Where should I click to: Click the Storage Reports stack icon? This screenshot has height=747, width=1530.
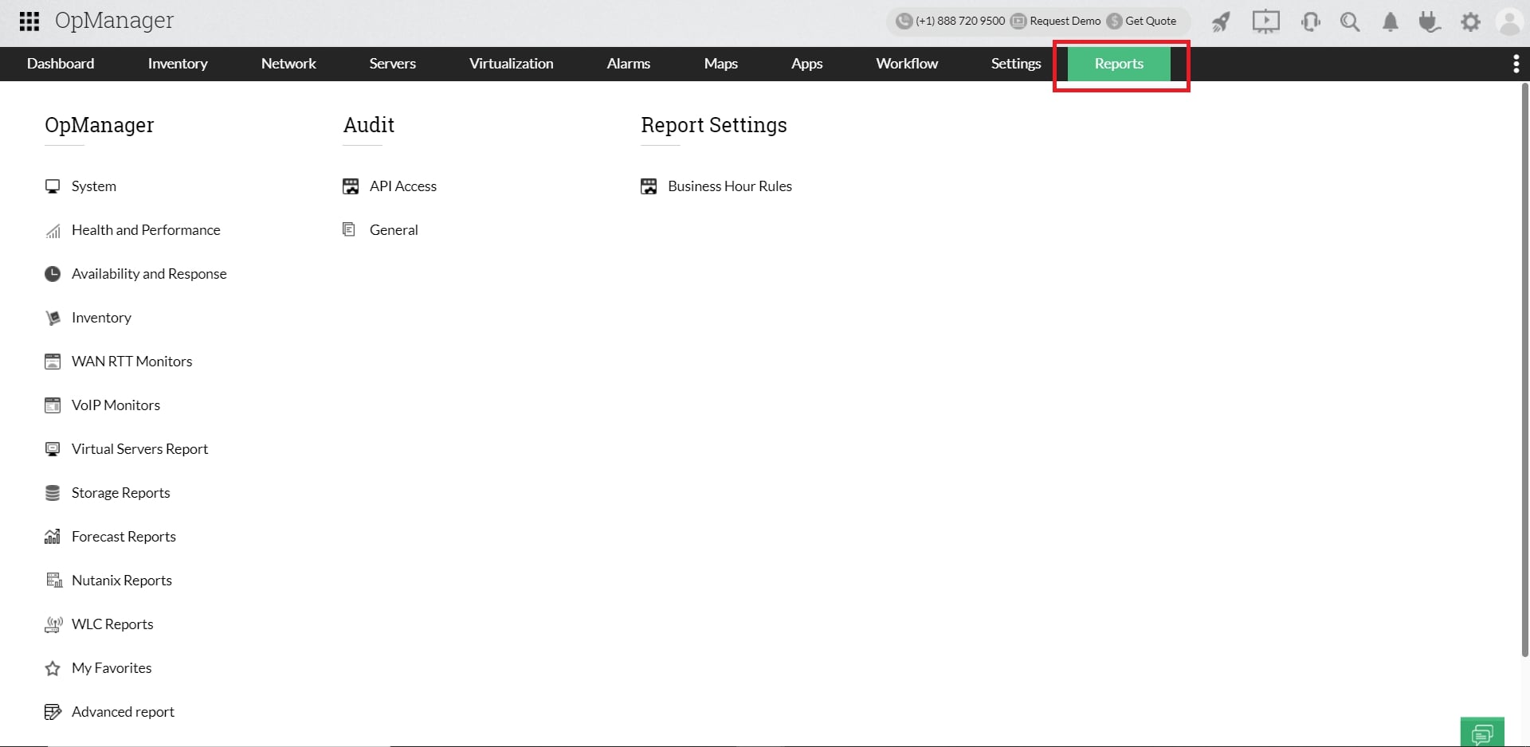(53, 492)
